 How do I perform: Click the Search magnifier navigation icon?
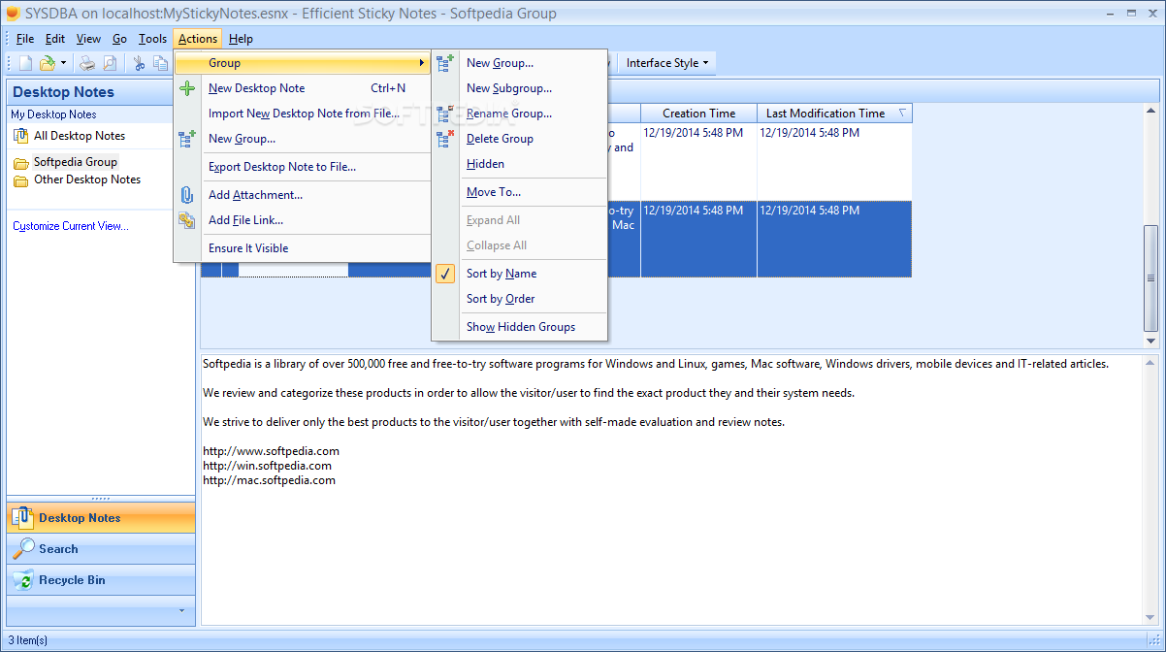(x=22, y=548)
